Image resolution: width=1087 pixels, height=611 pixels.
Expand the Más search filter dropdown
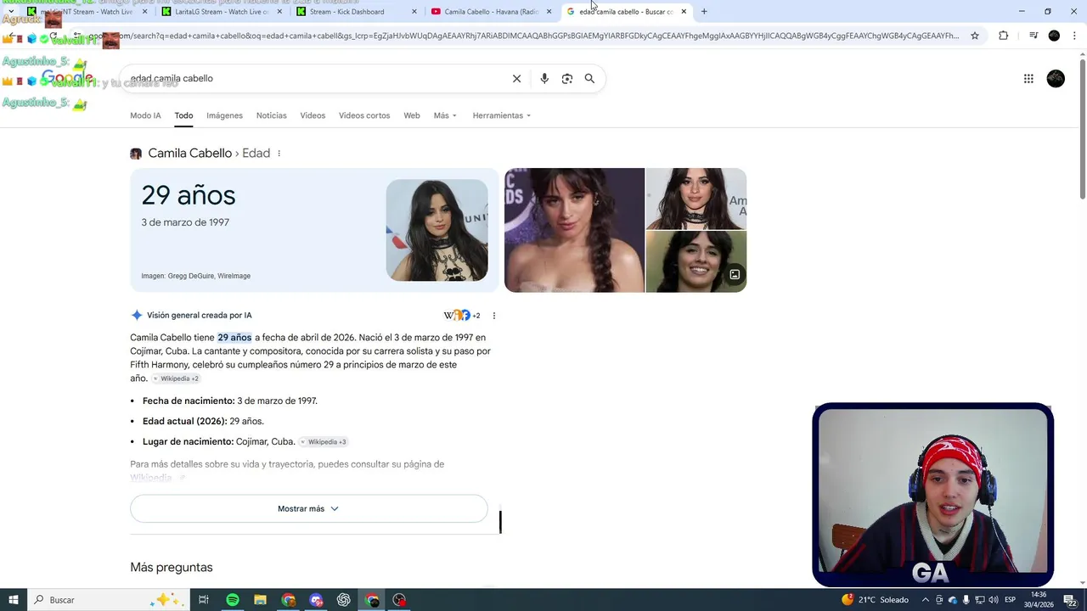(445, 115)
